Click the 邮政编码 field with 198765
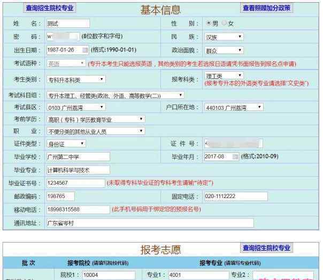 click(x=61, y=196)
